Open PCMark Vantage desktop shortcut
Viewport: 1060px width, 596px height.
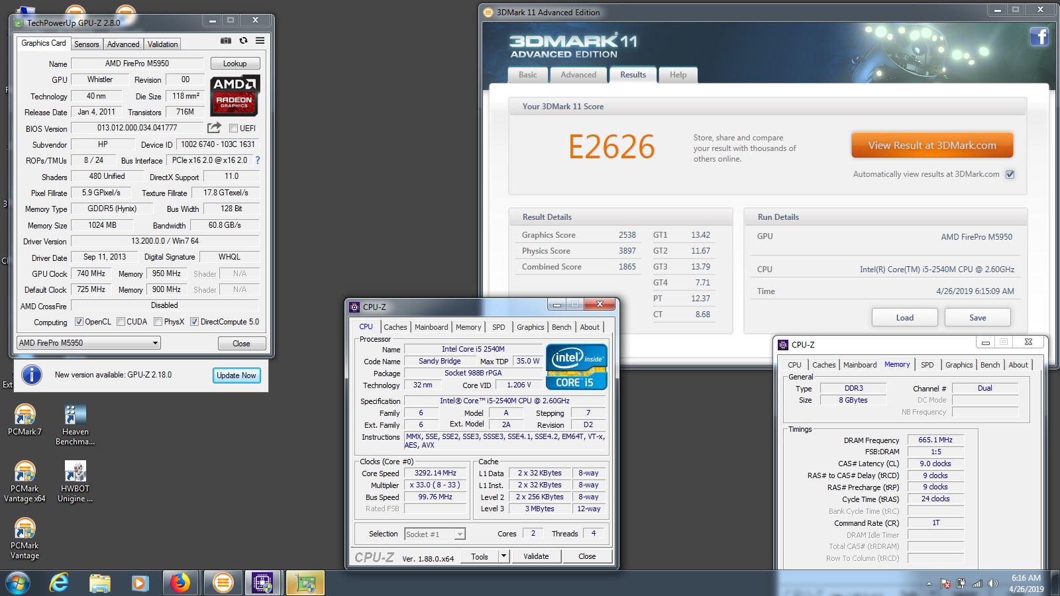pyautogui.click(x=25, y=538)
